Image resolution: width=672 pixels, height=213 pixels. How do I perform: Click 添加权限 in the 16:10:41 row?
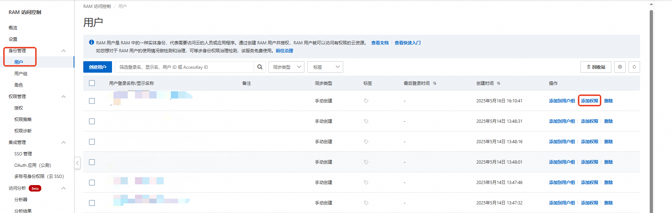(x=589, y=101)
